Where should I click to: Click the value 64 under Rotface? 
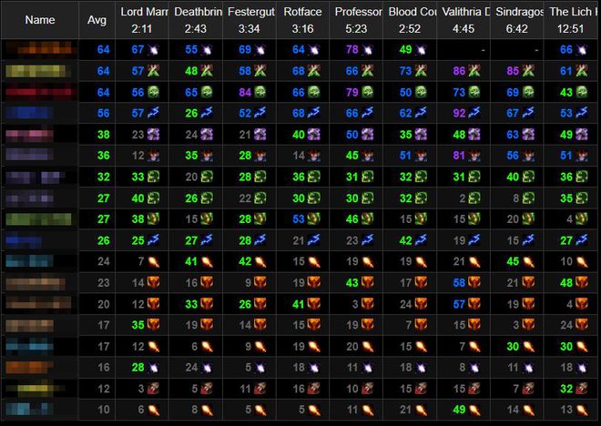[298, 50]
